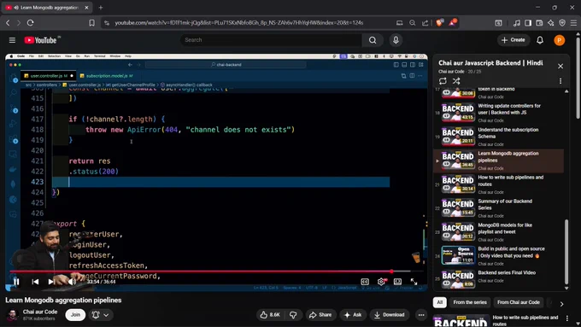Reload the browser page
581x327 pixels.
coord(31,22)
